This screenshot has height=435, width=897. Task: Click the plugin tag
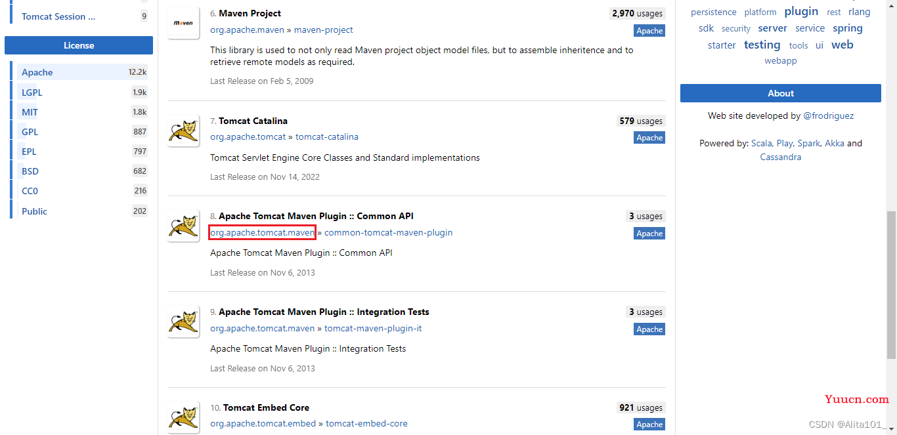point(801,11)
